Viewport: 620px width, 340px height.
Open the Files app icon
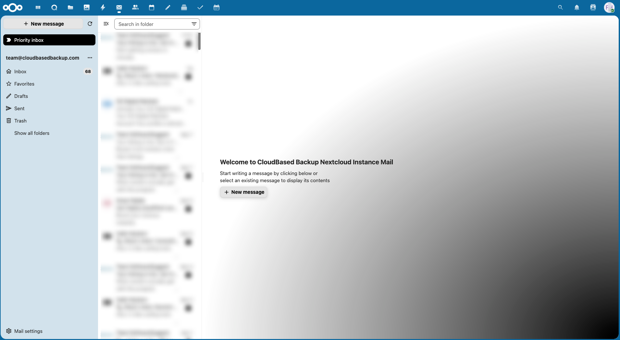click(x=70, y=7)
